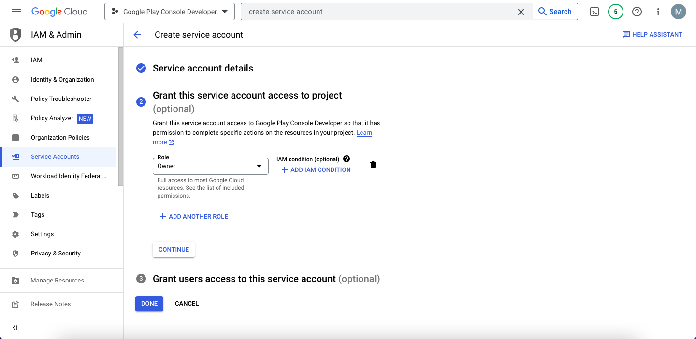Click the Manage Resources folder icon
The image size is (696, 339).
(15, 281)
